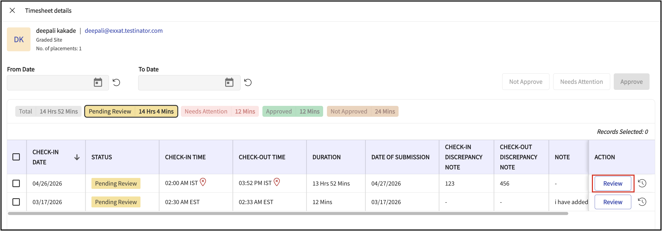The image size is (662, 231).
Task: Click check-in location warning icon for 02:00 AM
Action: tap(203, 182)
